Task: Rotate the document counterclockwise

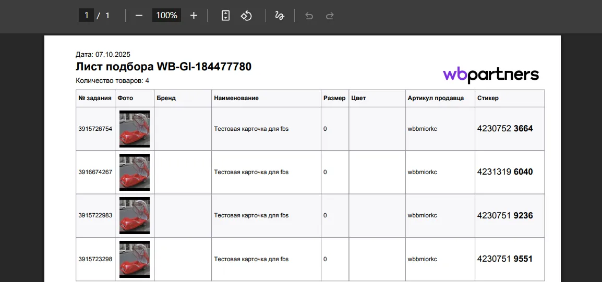Action: 246,16
